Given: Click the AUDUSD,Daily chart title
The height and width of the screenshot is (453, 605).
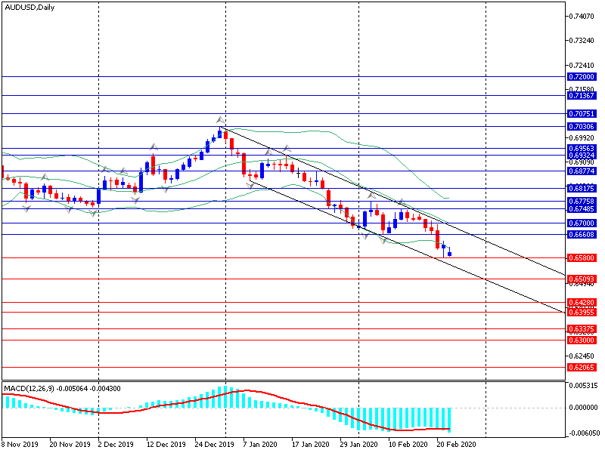Looking at the screenshot, I should coord(29,6).
